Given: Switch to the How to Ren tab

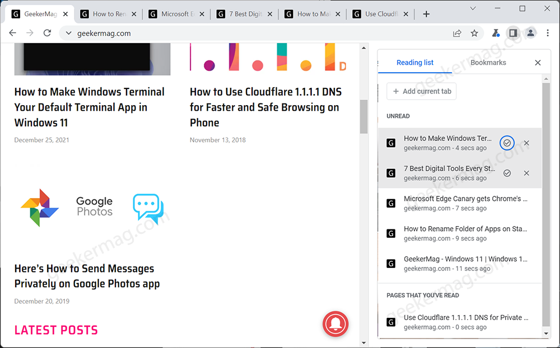Looking at the screenshot, I should click(109, 14).
